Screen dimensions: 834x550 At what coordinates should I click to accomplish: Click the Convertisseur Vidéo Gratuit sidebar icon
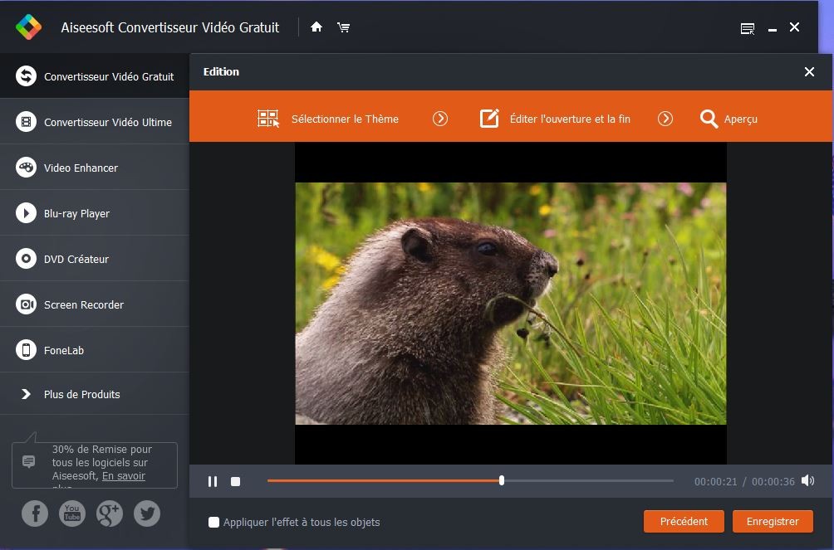tap(26, 76)
